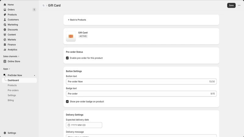This screenshot has width=244, height=137.
Task: Toggle Show pre-order badge on product
Action: [67, 102]
